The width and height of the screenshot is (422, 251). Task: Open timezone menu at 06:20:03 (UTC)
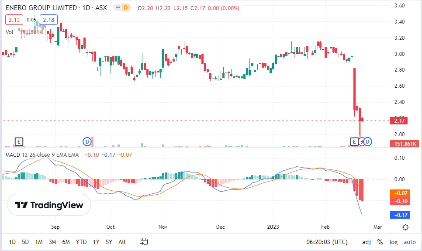coord(327,242)
